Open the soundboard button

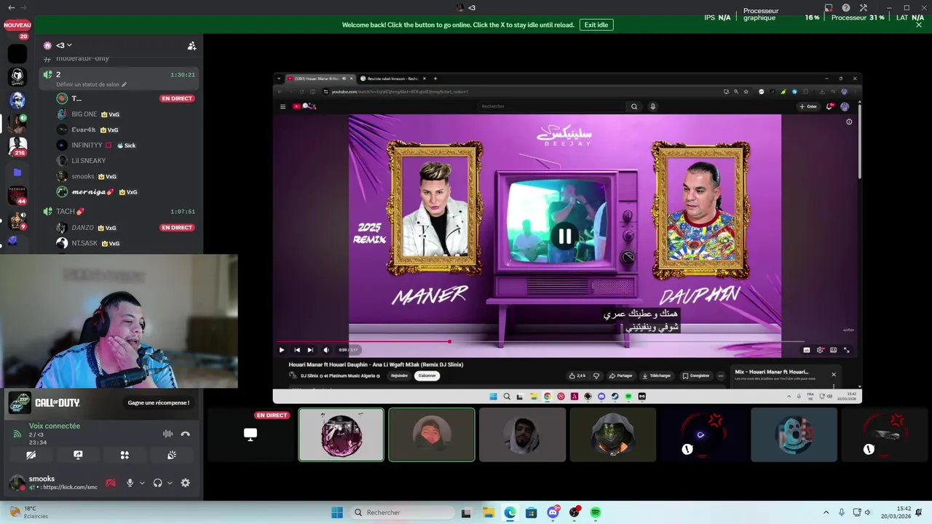pyautogui.click(x=172, y=455)
